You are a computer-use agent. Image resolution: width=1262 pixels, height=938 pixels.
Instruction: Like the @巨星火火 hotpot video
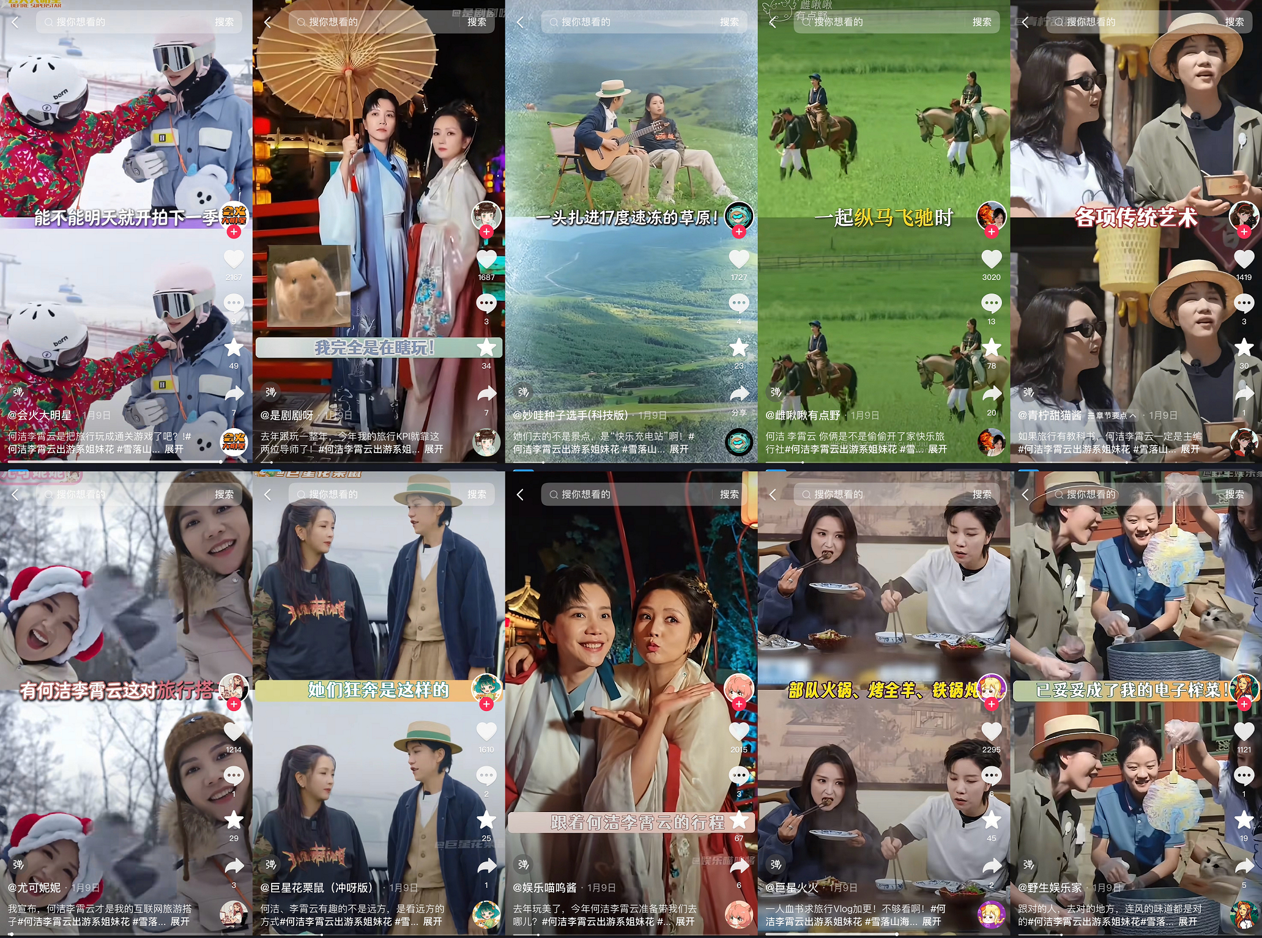(x=991, y=731)
